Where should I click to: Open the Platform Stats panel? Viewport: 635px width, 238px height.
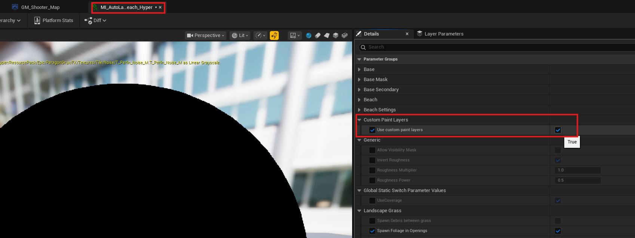[54, 21]
